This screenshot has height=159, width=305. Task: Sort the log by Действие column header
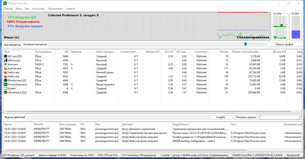point(146,124)
